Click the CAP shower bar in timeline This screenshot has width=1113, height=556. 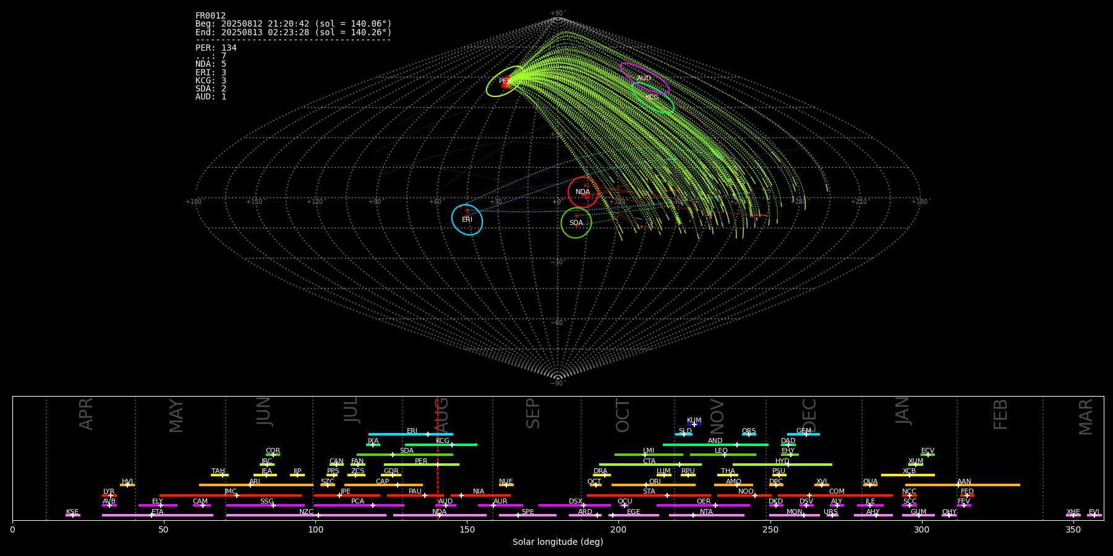[x=383, y=485]
